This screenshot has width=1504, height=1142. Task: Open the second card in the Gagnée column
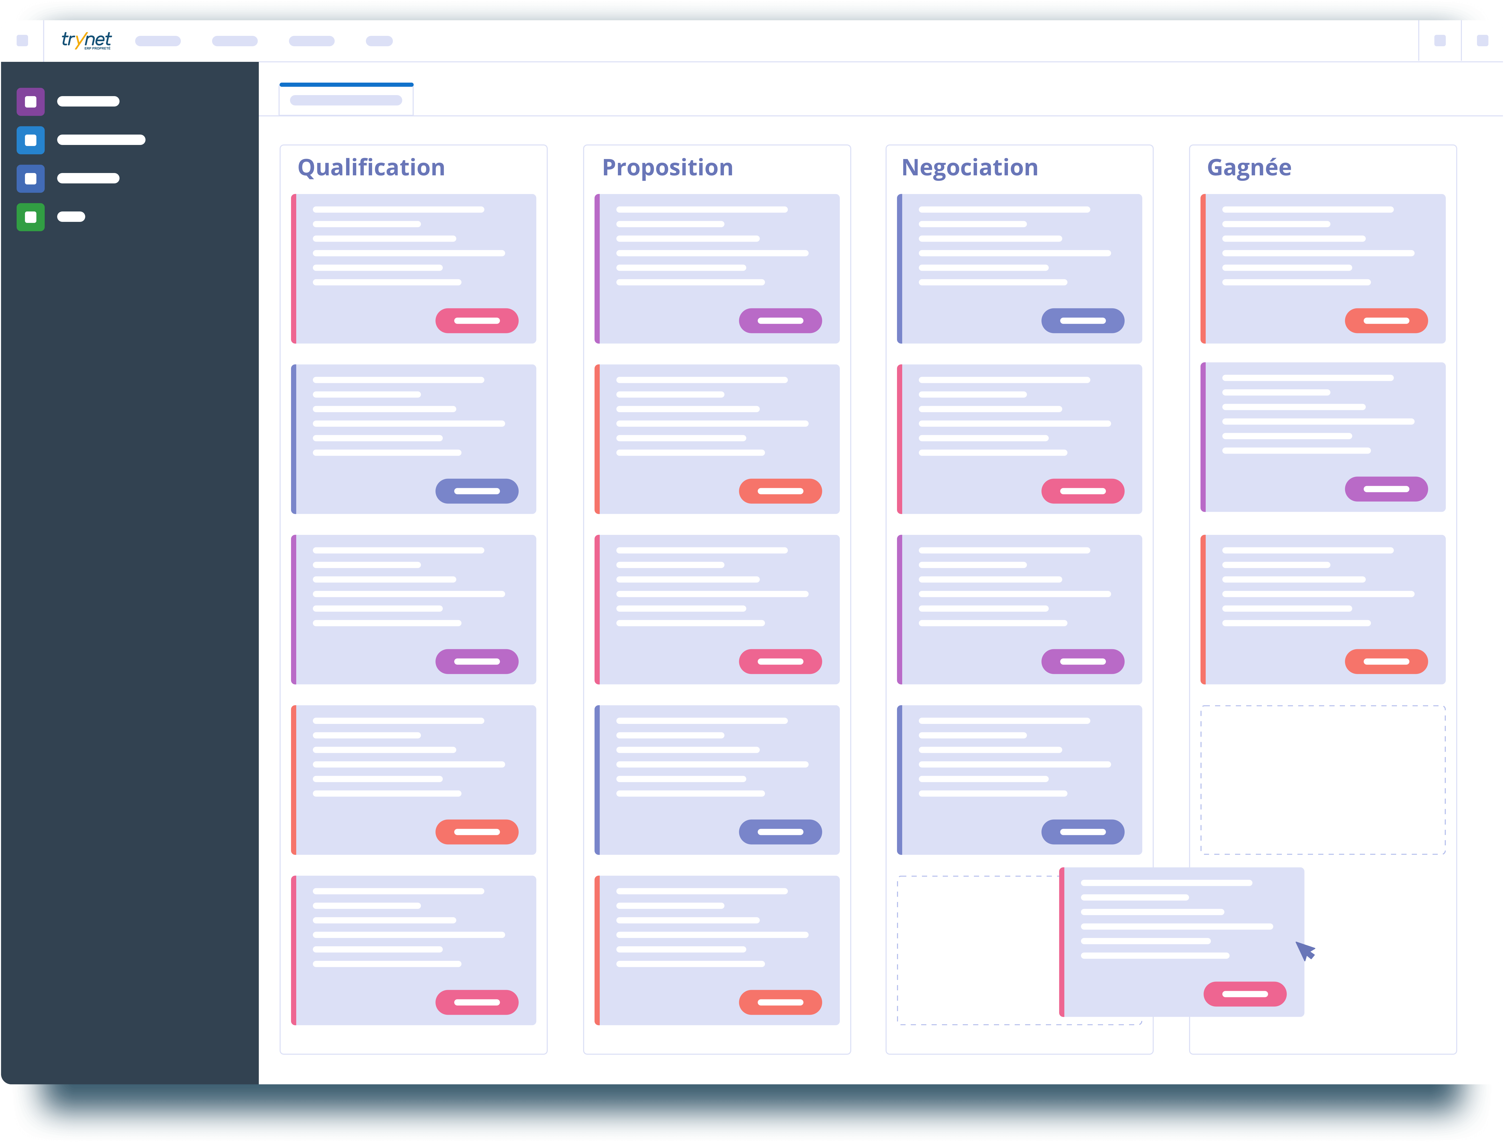pos(1323,437)
